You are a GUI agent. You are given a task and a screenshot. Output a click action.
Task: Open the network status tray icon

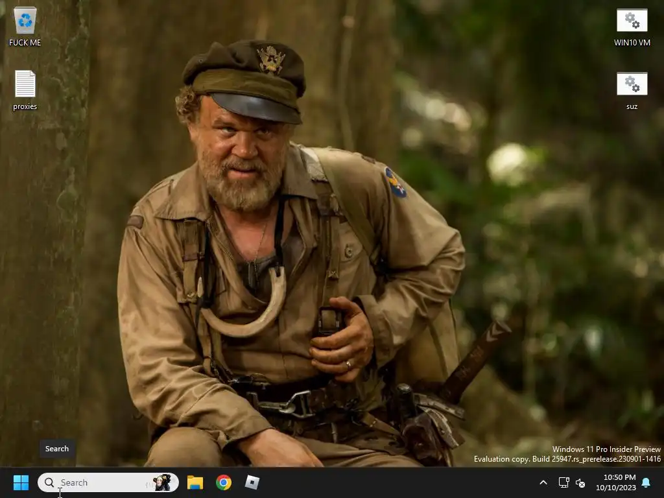coord(563,482)
